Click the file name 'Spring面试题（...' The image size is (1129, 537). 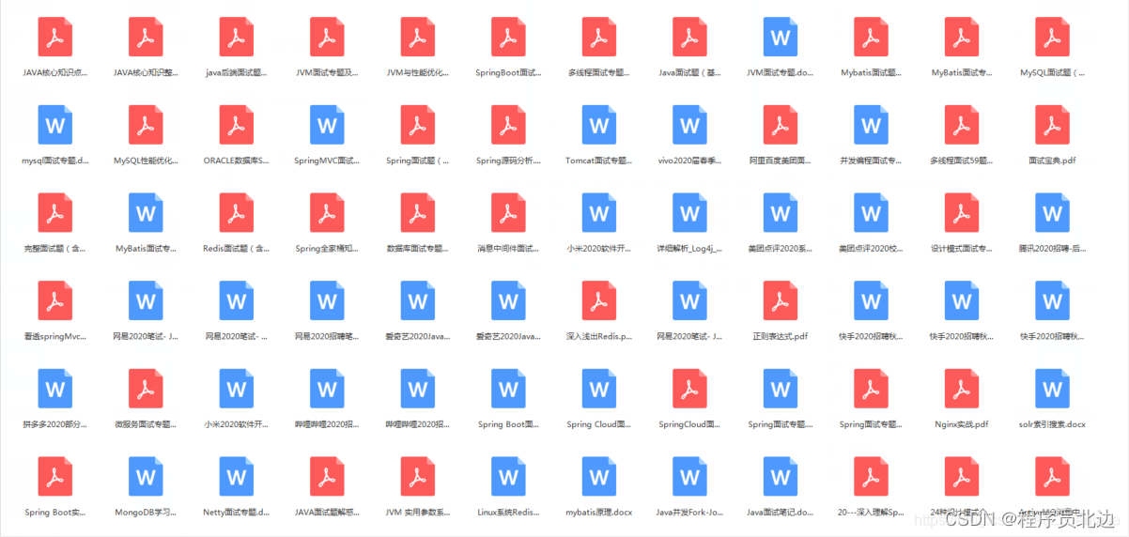point(418,161)
